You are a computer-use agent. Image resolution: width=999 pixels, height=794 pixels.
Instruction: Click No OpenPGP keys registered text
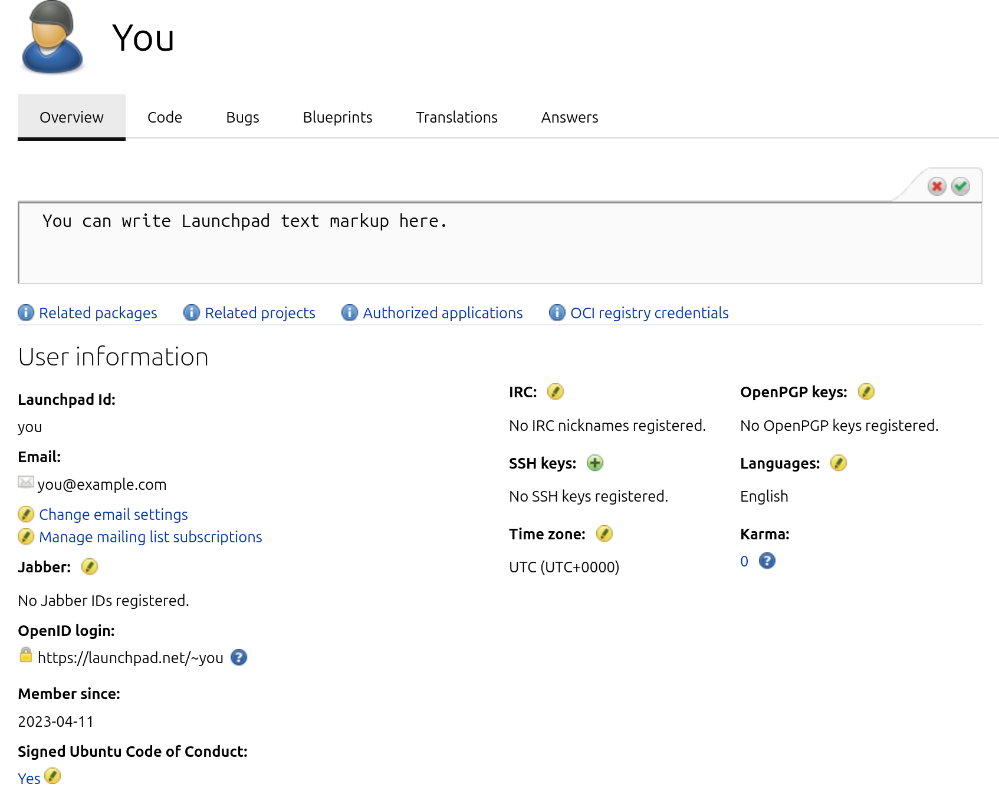(839, 426)
